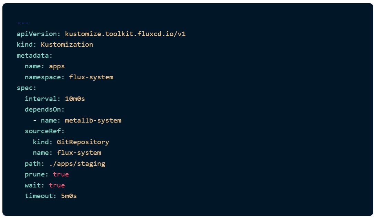Click the GitRepository kind value
This screenshot has width=375, height=218.
point(83,142)
